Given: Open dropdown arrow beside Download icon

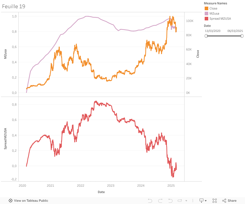Looking at the screenshot, I should click(x=206, y=201).
